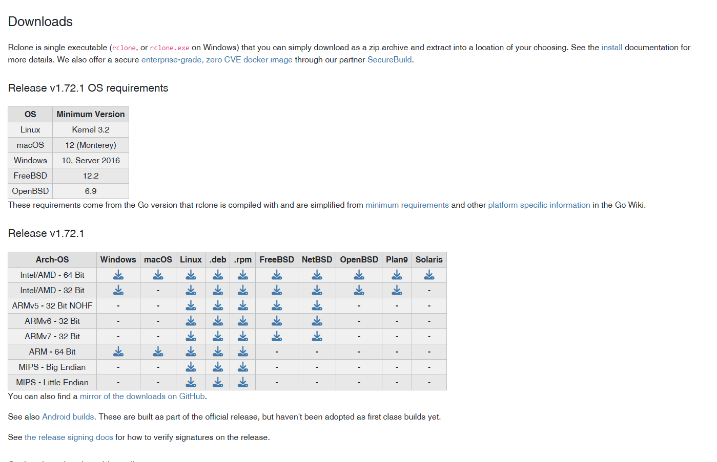Image resolution: width=717 pixels, height=462 pixels.
Task: Download Intel/AMD 64 Bit OpenBSD build
Action: pyautogui.click(x=359, y=275)
